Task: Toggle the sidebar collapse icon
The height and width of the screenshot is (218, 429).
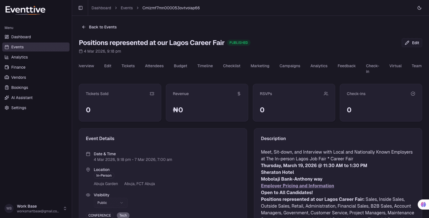Action: coord(81,8)
